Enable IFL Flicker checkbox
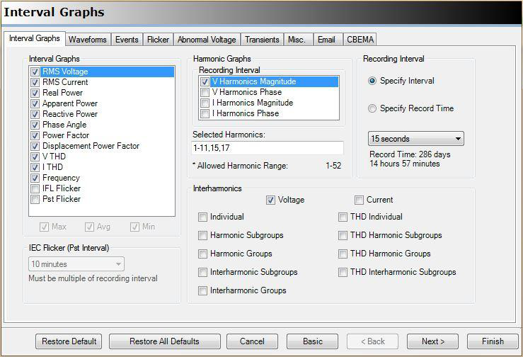 click(x=35, y=188)
